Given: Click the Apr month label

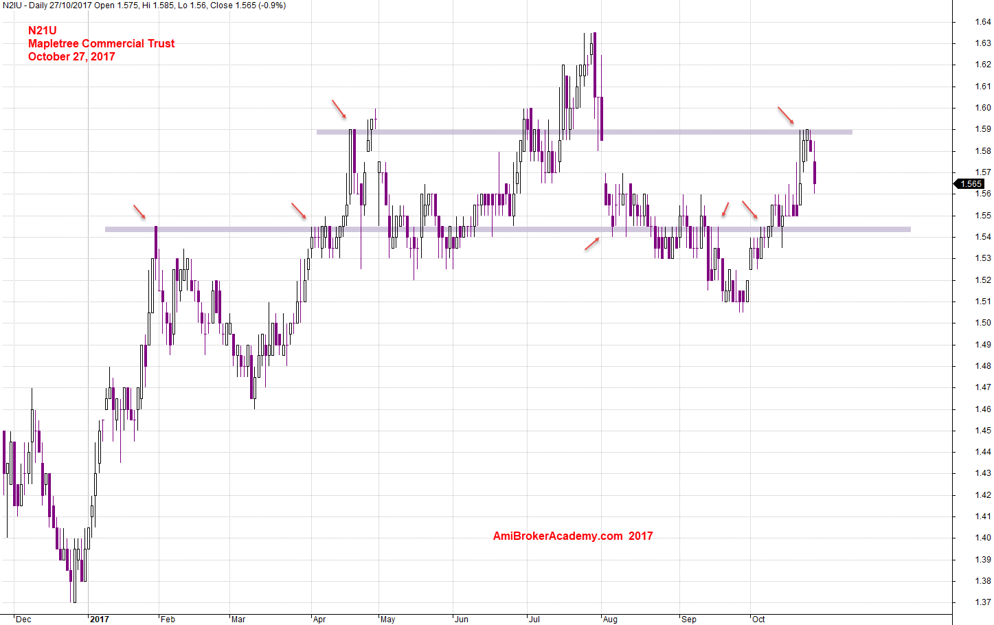Looking at the screenshot, I should pyautogui.click(x=319, y=620).
